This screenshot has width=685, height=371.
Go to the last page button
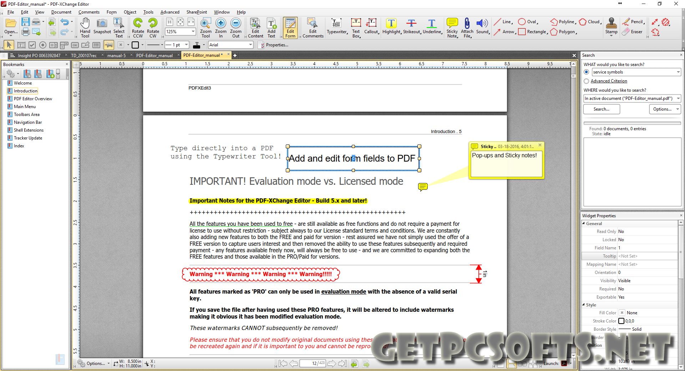coord(342,364)
